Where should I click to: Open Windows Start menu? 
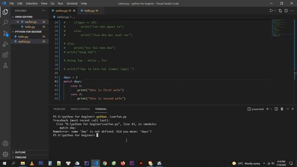coord(4,163)
